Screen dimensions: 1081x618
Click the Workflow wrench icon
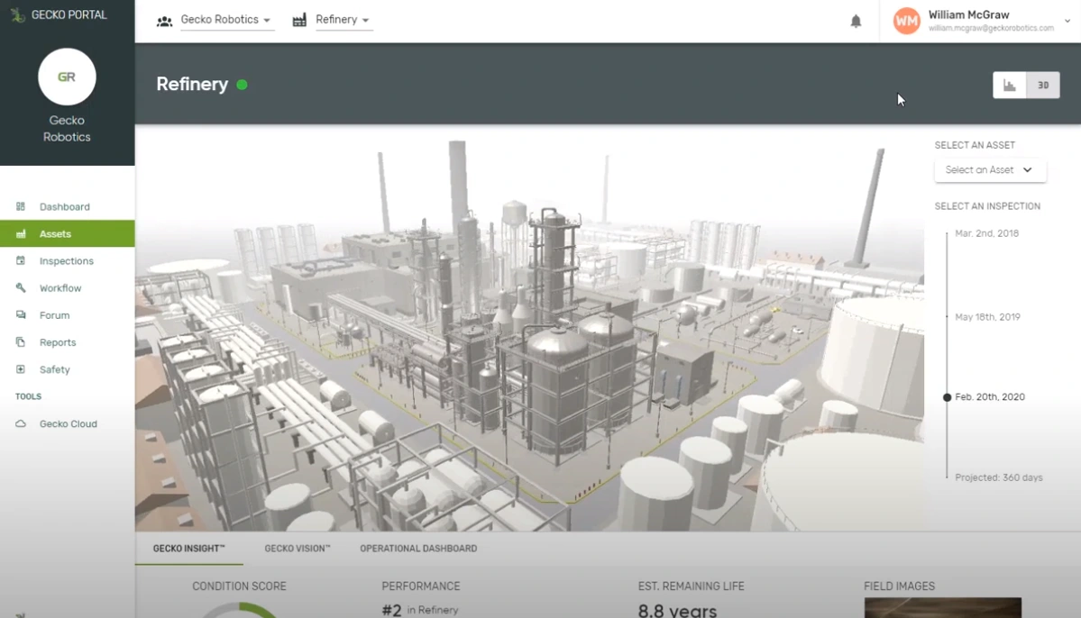point(21,287)
